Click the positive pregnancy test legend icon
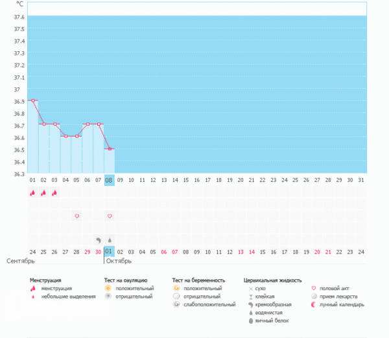389x338 pixels. (x=176, y=288)
